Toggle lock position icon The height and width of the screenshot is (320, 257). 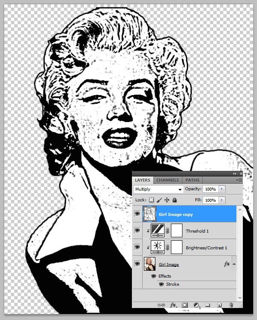click(167, 200)
